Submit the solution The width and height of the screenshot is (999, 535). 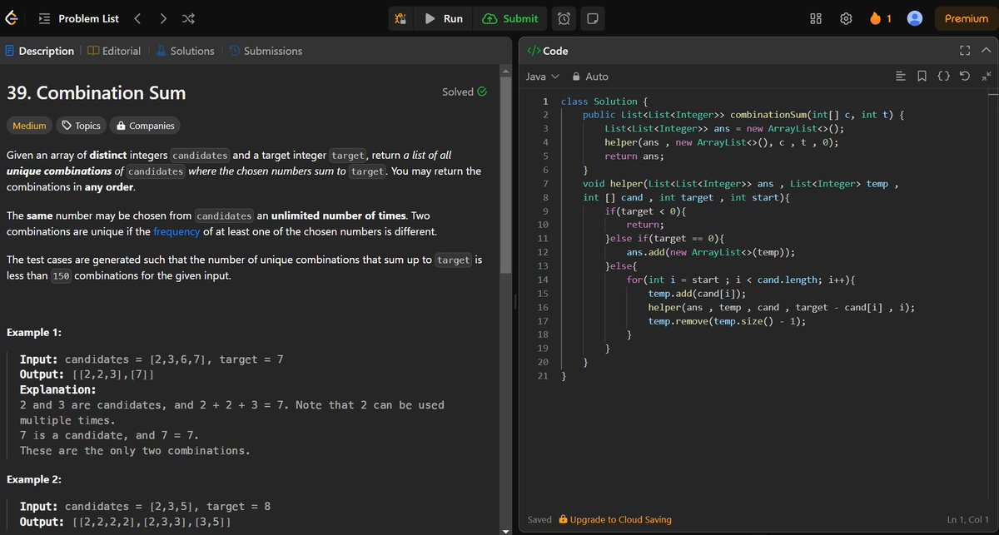click(x=510, y=18)
